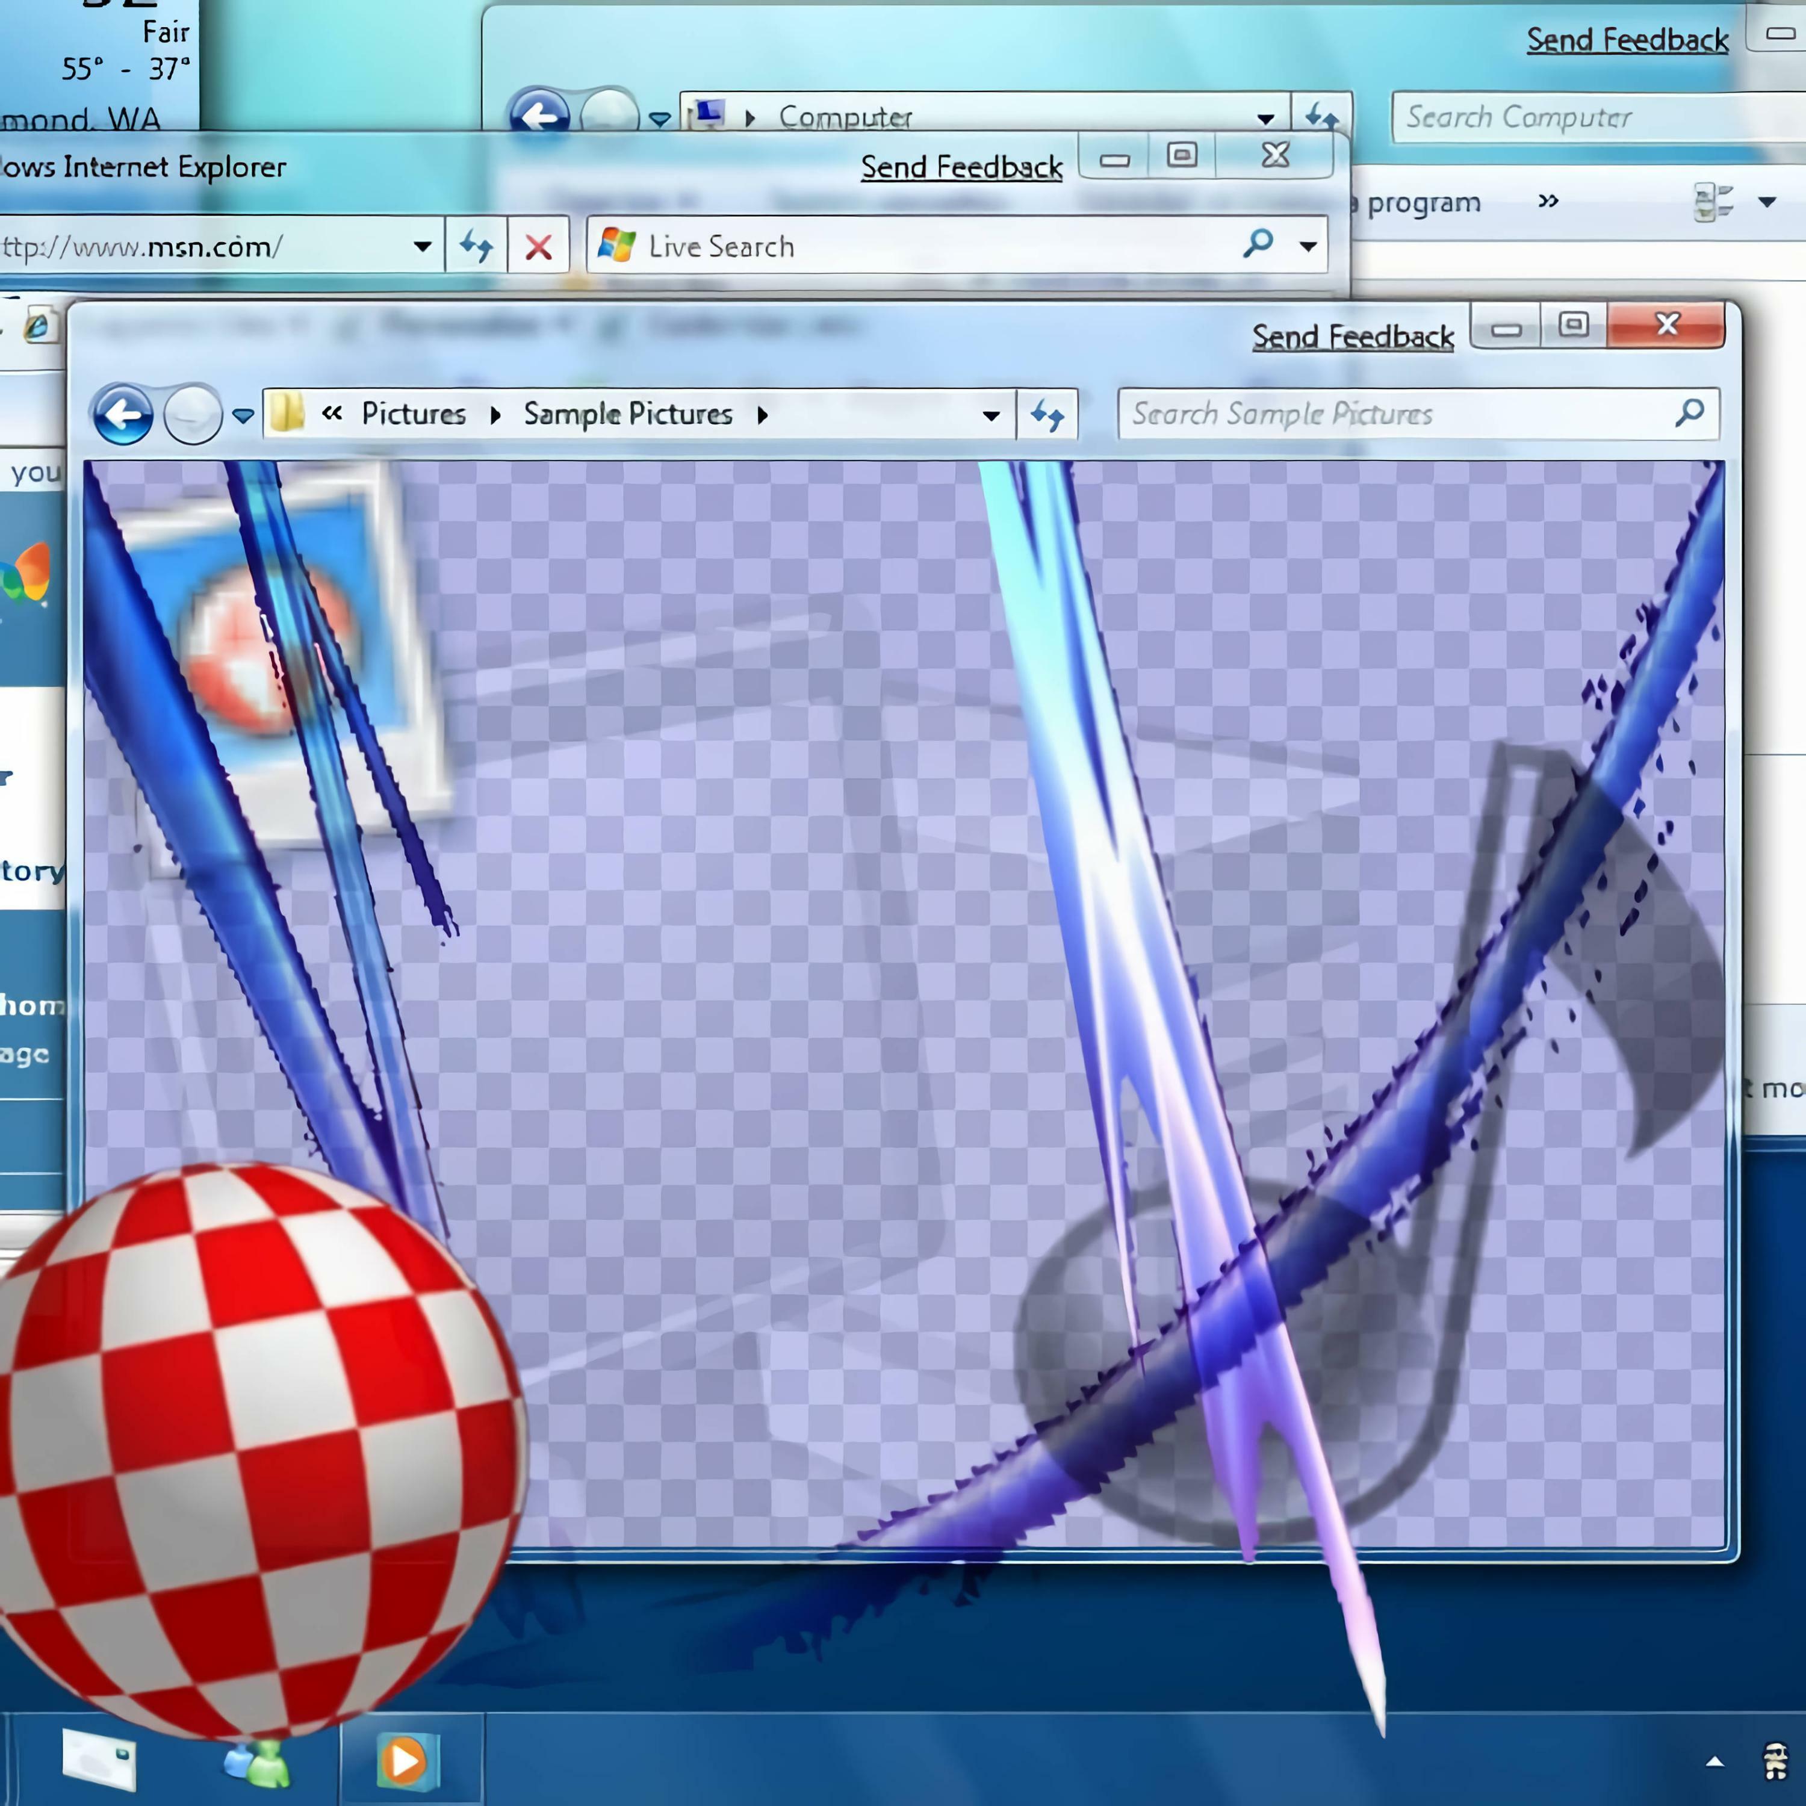1806x1806 pixels.
Task: Click the folder icon in Sample Pictures address bar
Action: click(288, 413)
